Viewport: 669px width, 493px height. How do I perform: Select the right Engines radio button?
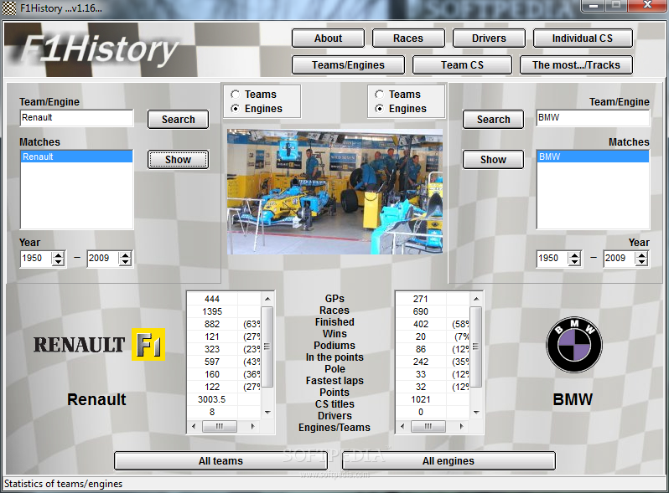[379, 109]
